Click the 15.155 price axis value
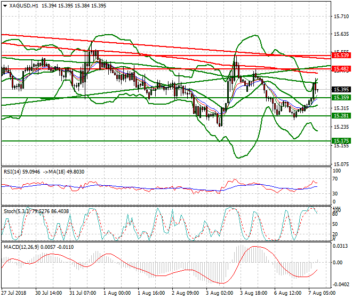This screenshot has height=299, width=352. click(x=341, y=146)
